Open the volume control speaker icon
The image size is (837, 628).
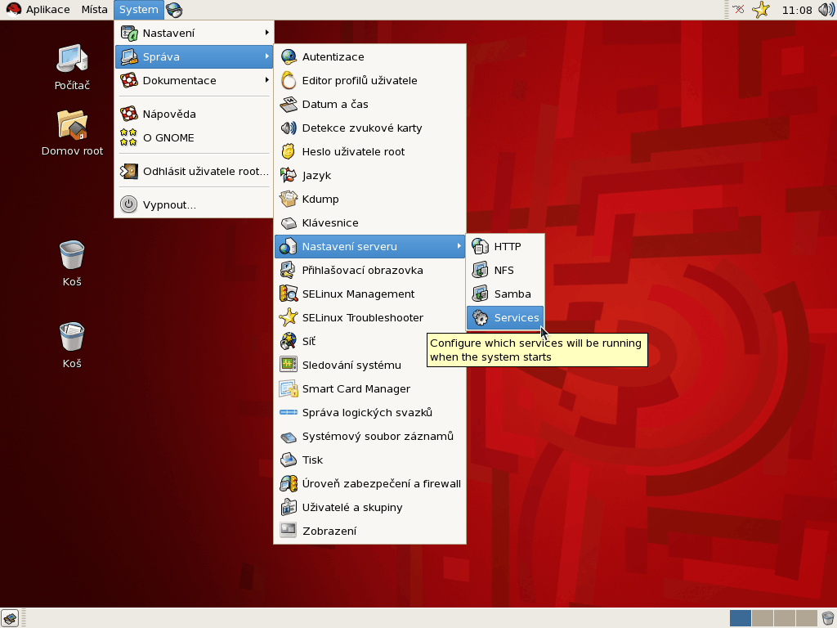(x=826, y=10)
